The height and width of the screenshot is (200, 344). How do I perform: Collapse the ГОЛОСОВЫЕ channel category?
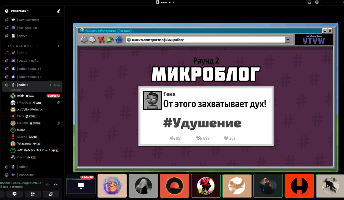pyautogui.click(x=21, y=46)
